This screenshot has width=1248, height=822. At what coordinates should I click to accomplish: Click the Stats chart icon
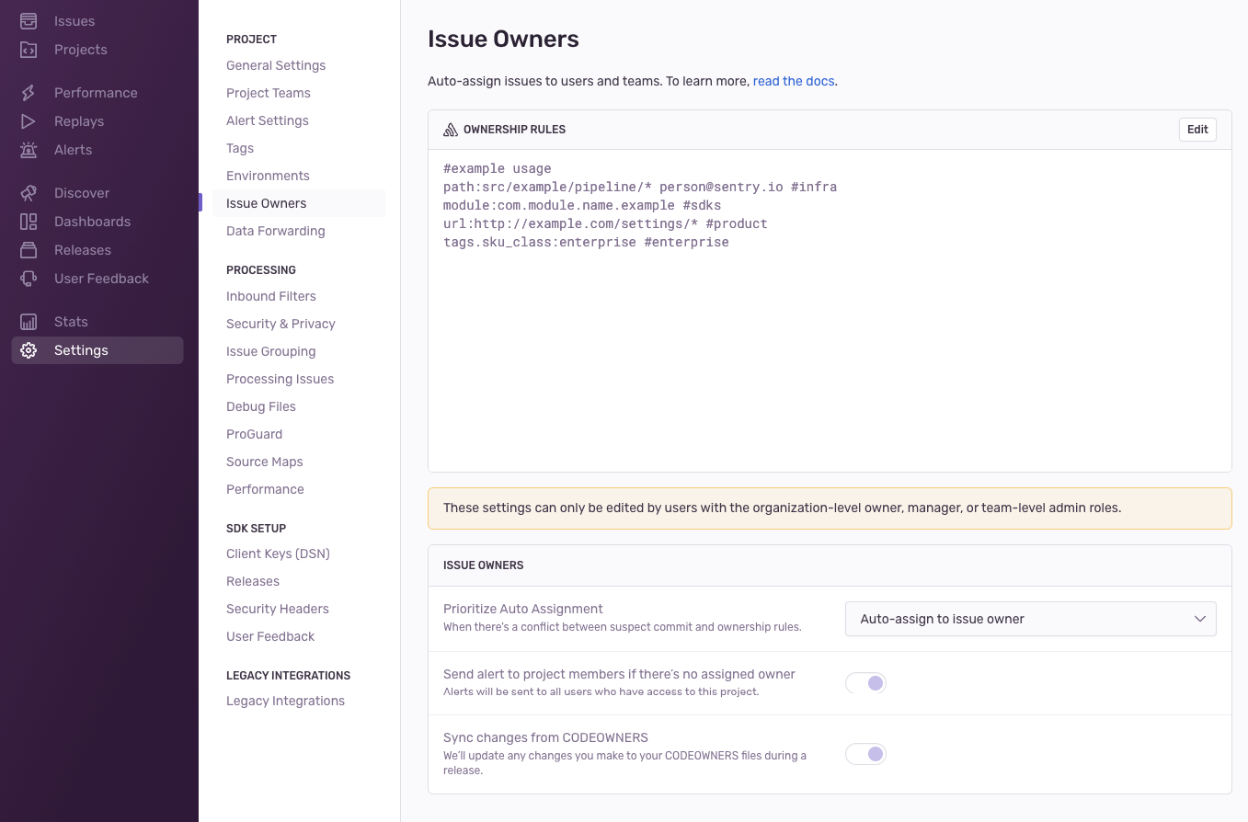(x=29, y=322)
